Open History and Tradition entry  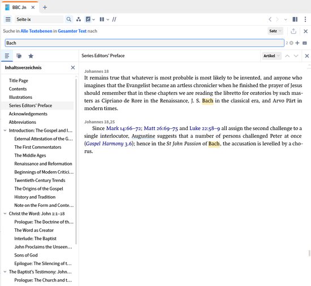35,197
